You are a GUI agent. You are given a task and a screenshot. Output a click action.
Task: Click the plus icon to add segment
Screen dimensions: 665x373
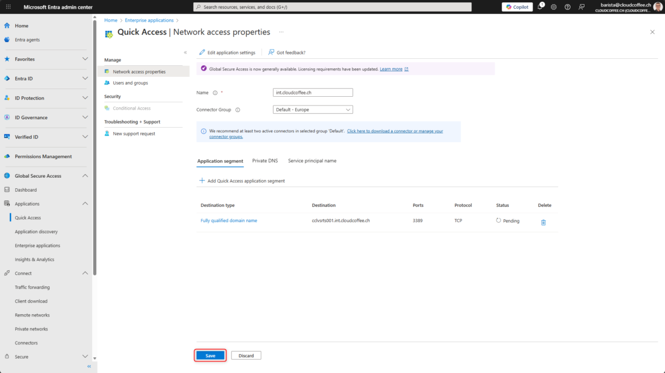coord(202,181)
